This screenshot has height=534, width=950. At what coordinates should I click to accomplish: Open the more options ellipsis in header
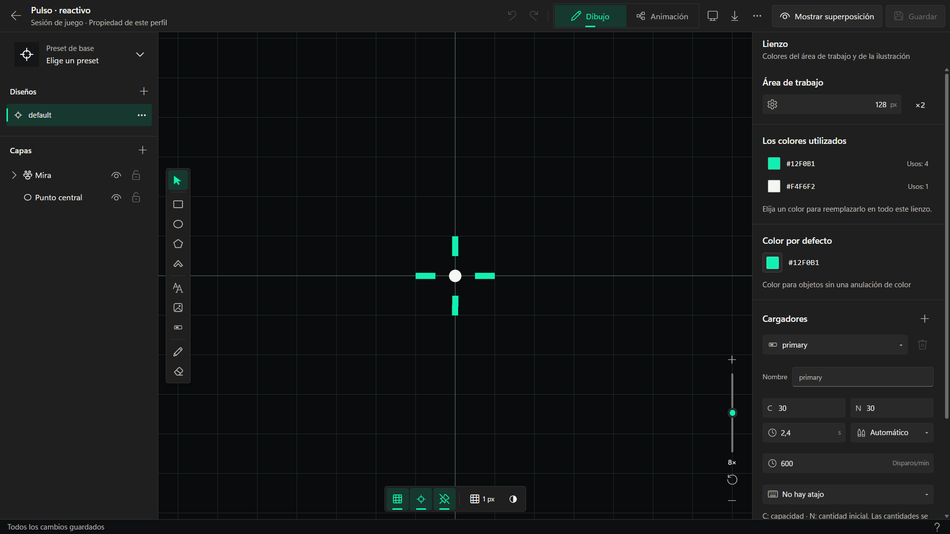point(757,16)
